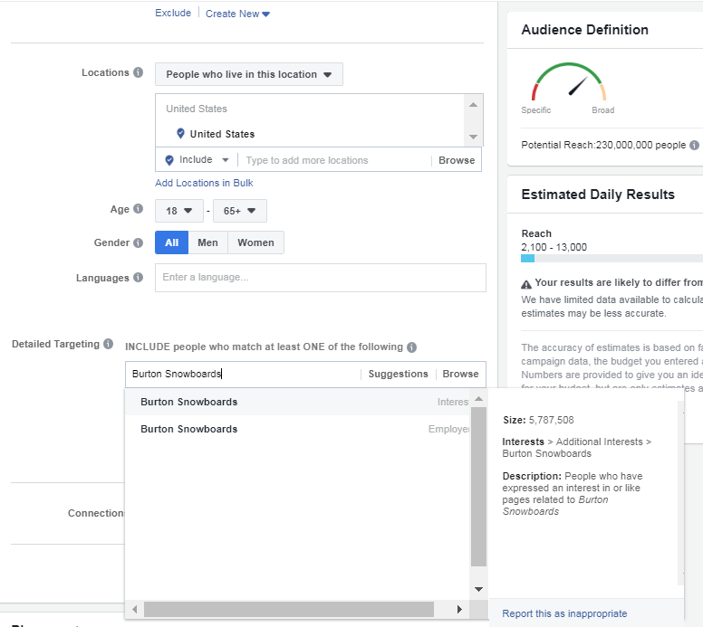Click the Enter a language input field
Screen dimensions: 703x627
point(320,278)
